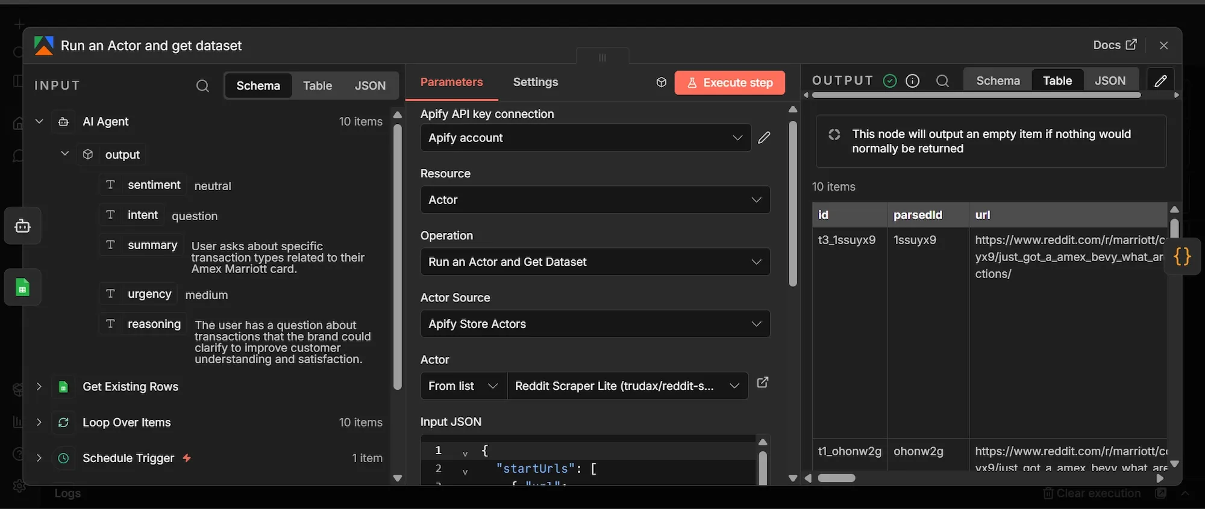Open the selected actor in new window icon
This screenshot has height=509, width=1205.
762,383
